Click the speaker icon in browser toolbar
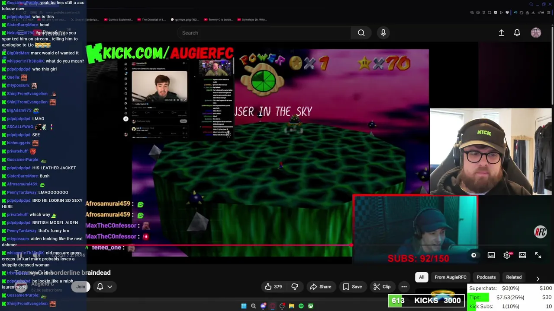554x311 pixels. pos(515,13)
